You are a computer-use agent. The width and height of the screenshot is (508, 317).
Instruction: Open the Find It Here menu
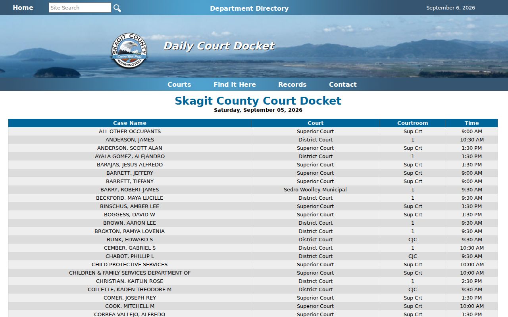tap(235, 84)
